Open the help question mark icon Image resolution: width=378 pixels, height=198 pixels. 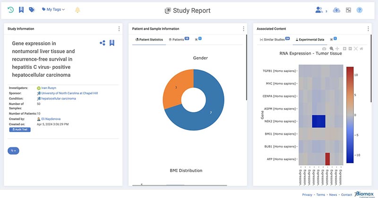click(x=360, y=10)
